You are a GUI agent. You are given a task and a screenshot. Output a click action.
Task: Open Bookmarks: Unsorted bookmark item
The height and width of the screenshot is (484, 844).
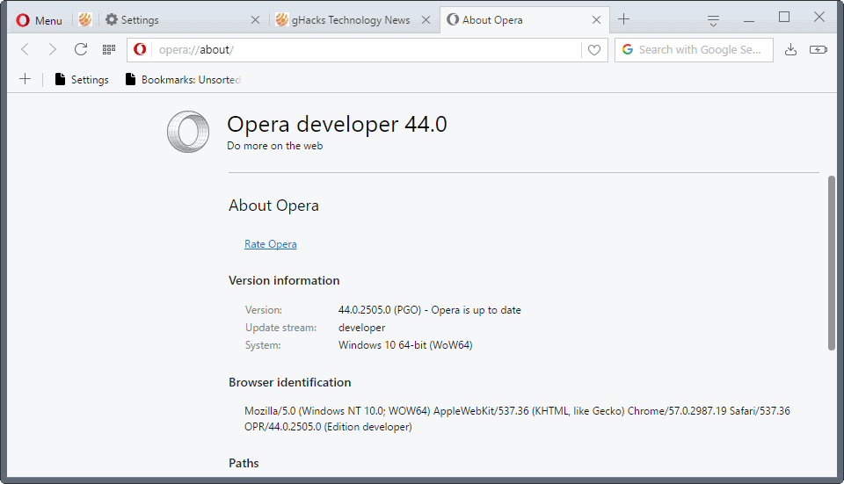pyautogui.click(x=183, y=80)
